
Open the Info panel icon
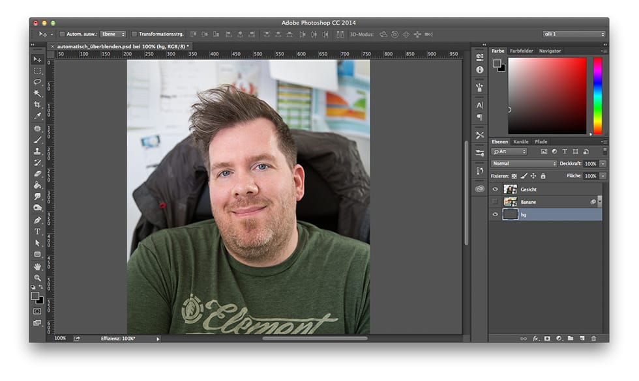click(480, 70)
